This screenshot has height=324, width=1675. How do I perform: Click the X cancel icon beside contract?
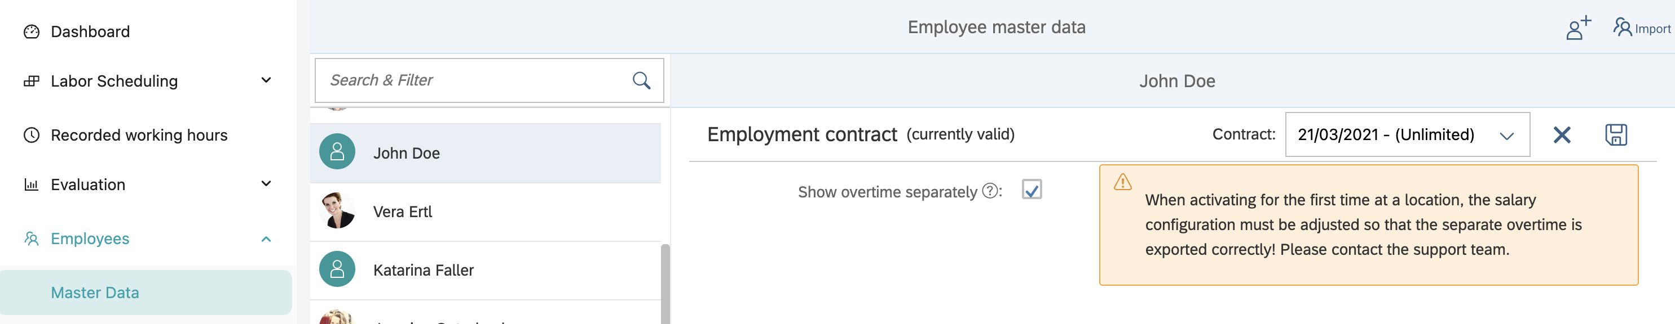1561,135
